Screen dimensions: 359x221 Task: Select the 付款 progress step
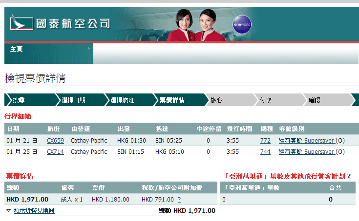pos(266,100)
